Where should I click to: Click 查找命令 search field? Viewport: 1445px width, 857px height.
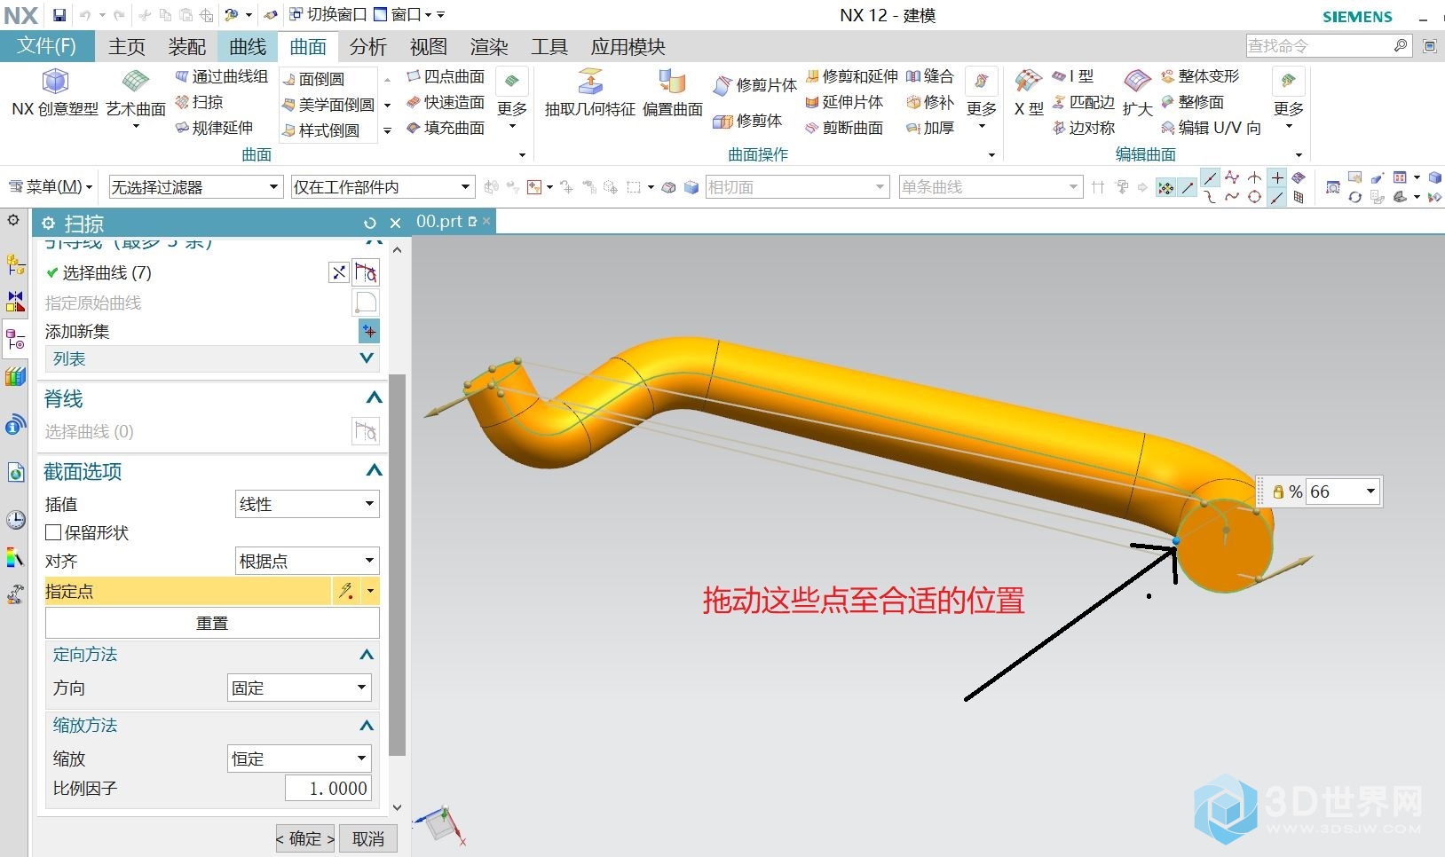point(1317,45)
